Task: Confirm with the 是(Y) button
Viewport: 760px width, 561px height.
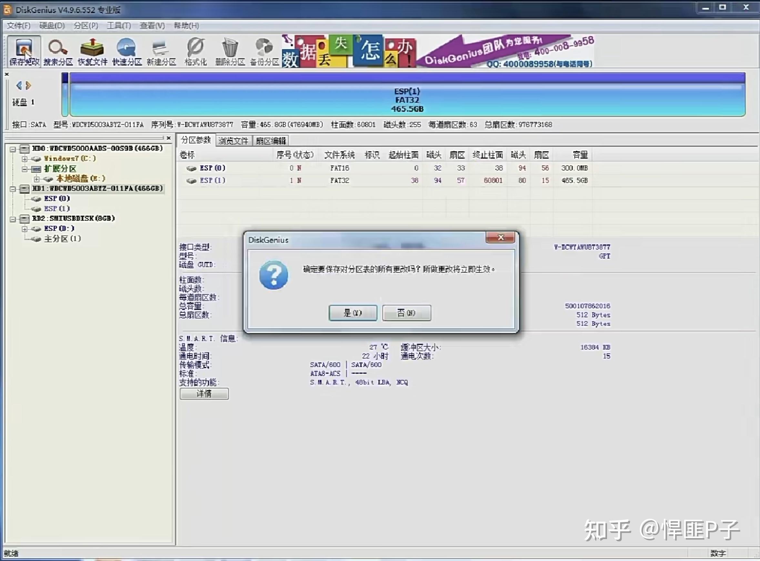Action: (x=353, y=313)
